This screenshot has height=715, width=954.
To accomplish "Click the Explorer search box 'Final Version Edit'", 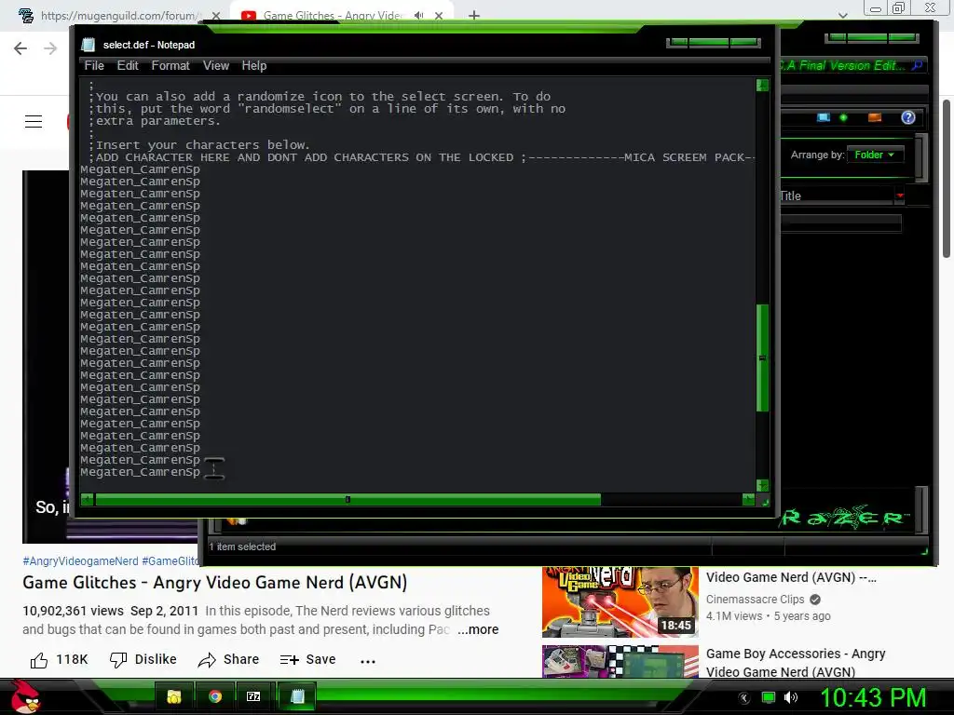I will [842, 65].
